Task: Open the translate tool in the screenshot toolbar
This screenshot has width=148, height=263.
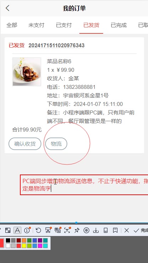Action: [x=58, y=230]
